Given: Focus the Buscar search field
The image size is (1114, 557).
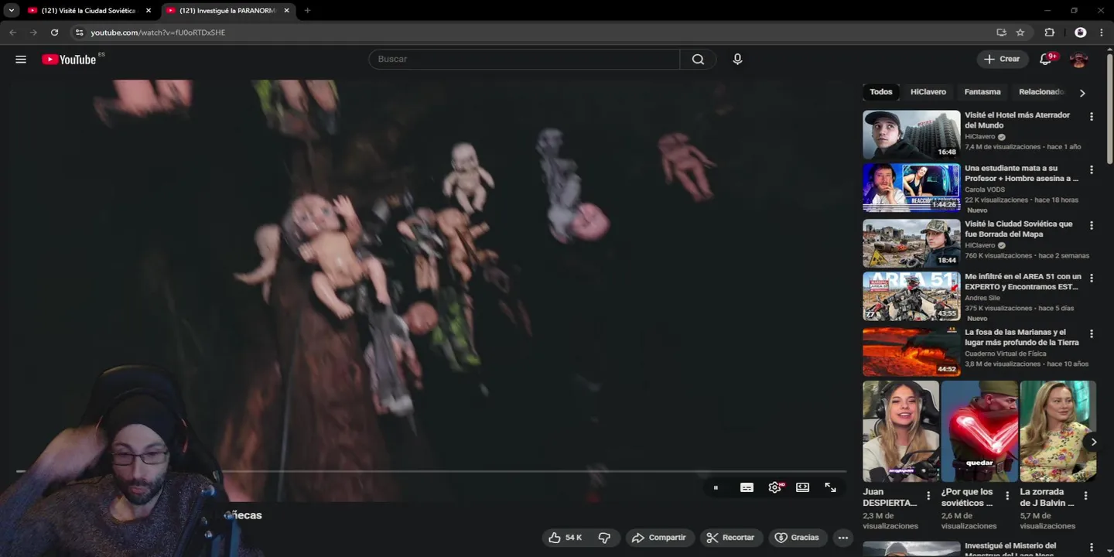Looking at the screenshot, I should 524,60.
